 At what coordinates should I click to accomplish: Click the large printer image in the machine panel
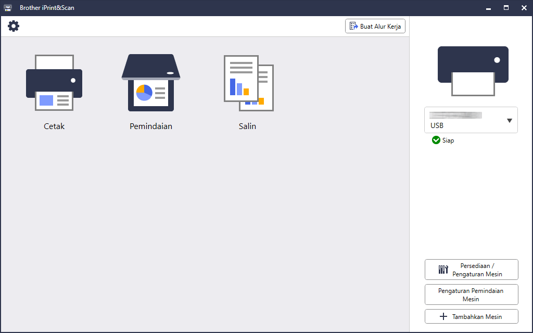pyautogui.click(x=473, y=71)
